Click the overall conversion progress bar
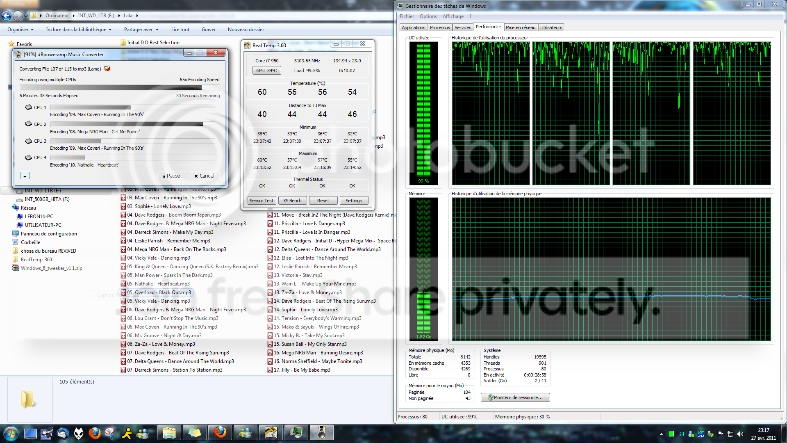 (x=120, y=87)
